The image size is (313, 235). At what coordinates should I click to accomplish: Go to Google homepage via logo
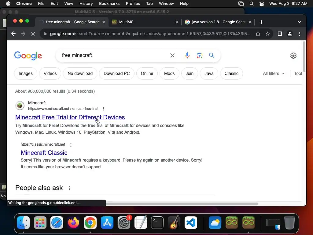pyautogui.click(x=28, y=56)
